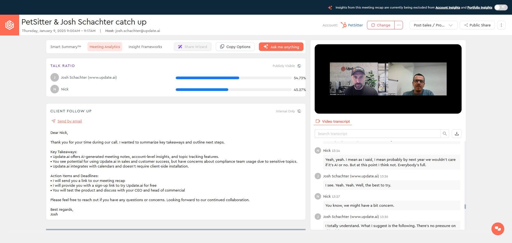Image resolution: width=512 pixels, height=243 pixels.
Task: Click the Copy Options button
Action: (x=235, y=47)
